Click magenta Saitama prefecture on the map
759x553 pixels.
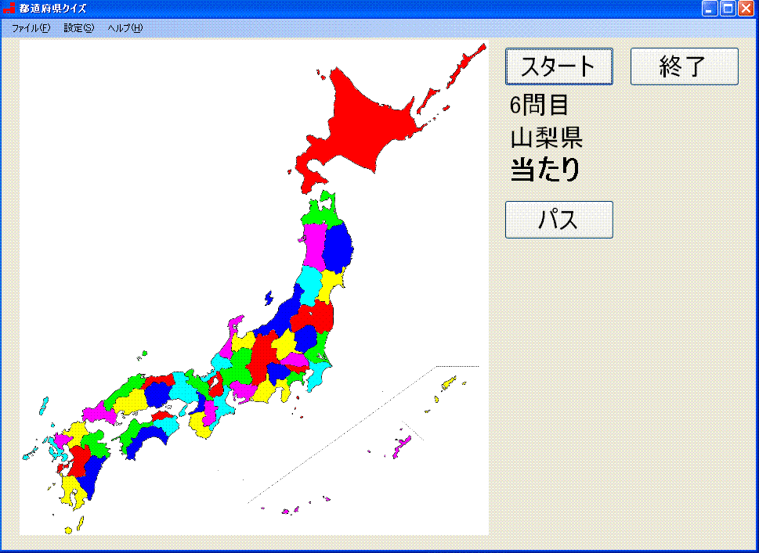point(294,359)
